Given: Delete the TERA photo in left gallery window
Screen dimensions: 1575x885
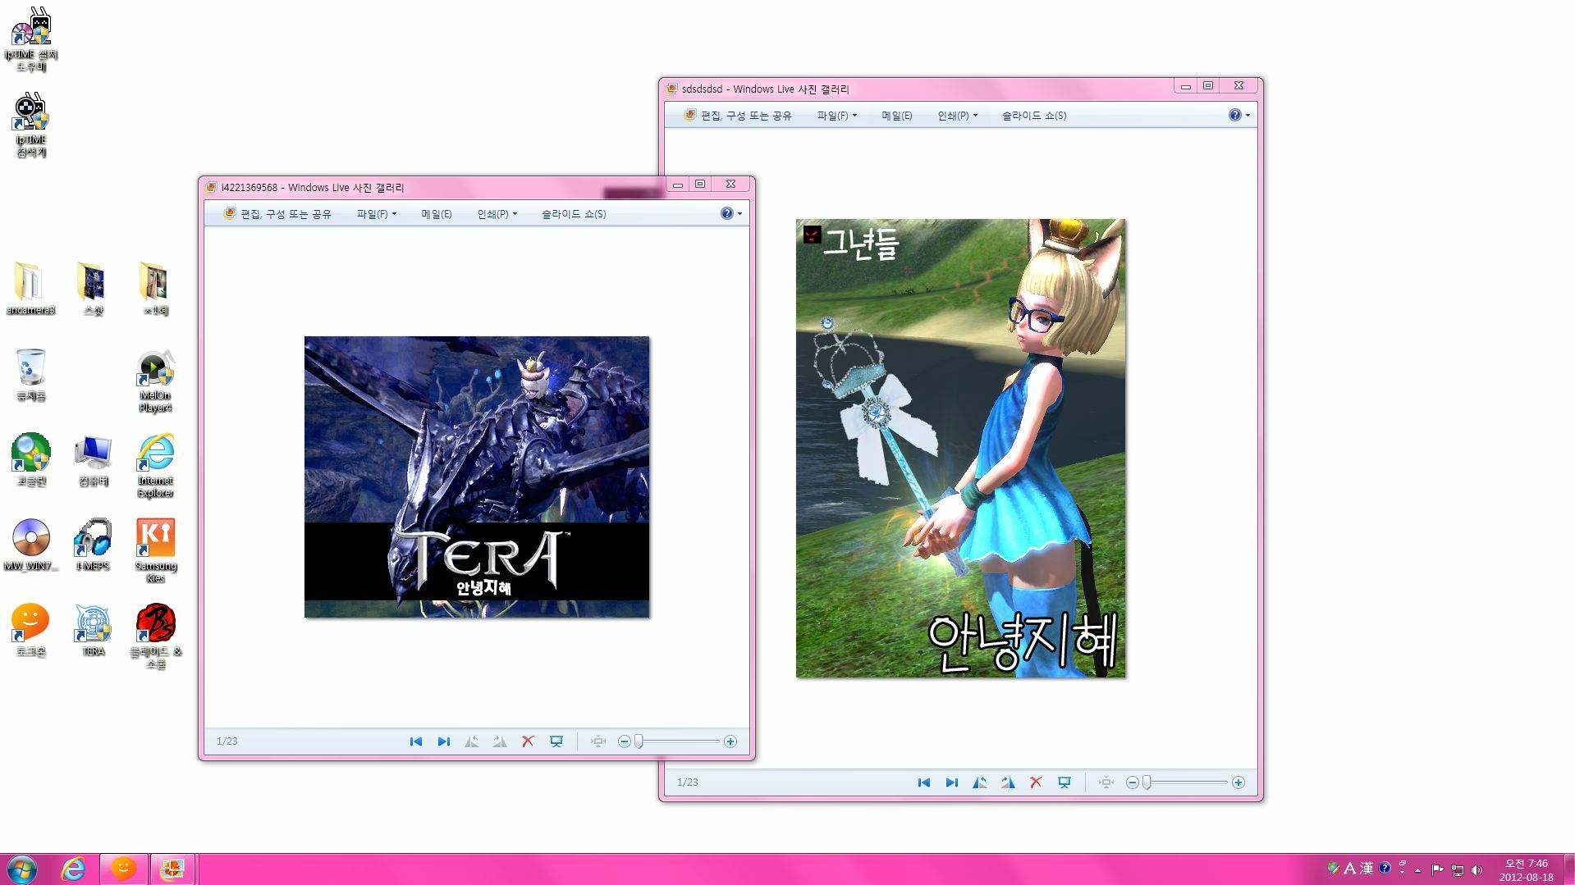Looking at the screenshot, I should 528,741.
